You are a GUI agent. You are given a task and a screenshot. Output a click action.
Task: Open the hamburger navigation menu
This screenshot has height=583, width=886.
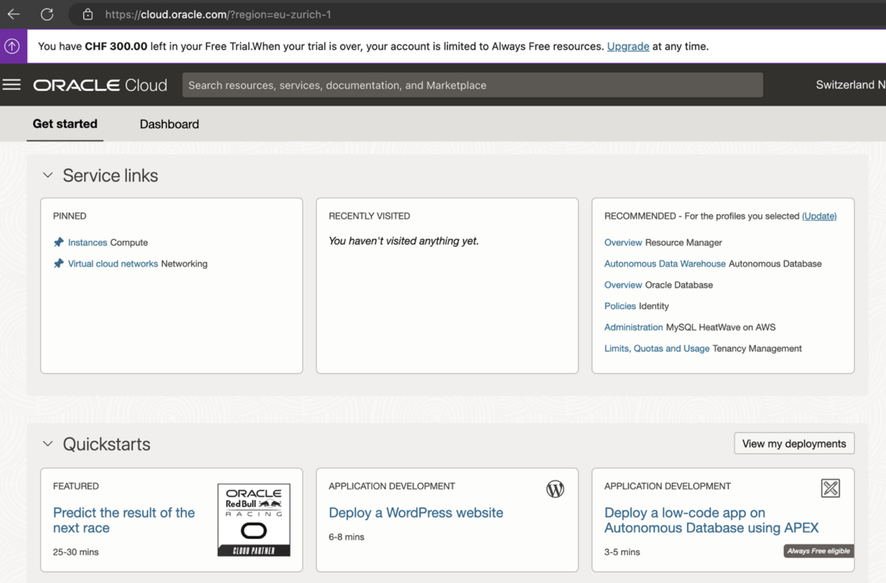tap(12, 85)
